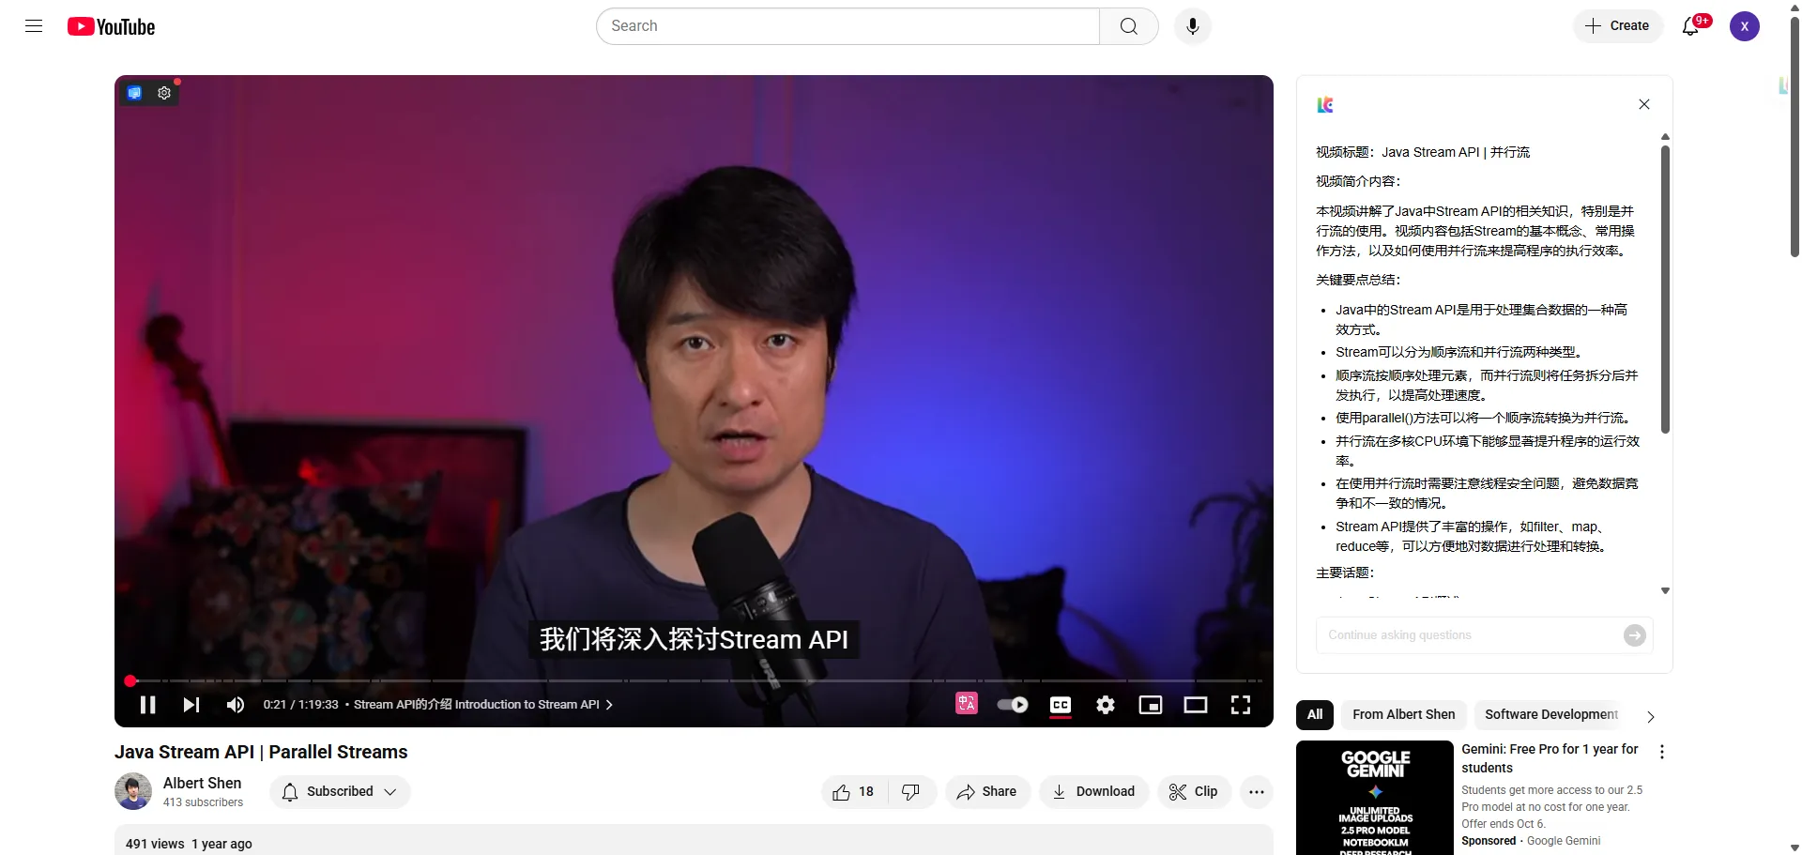The image size is (1802, 855).
Task: Enter full screen mode
Action: 1241,705
